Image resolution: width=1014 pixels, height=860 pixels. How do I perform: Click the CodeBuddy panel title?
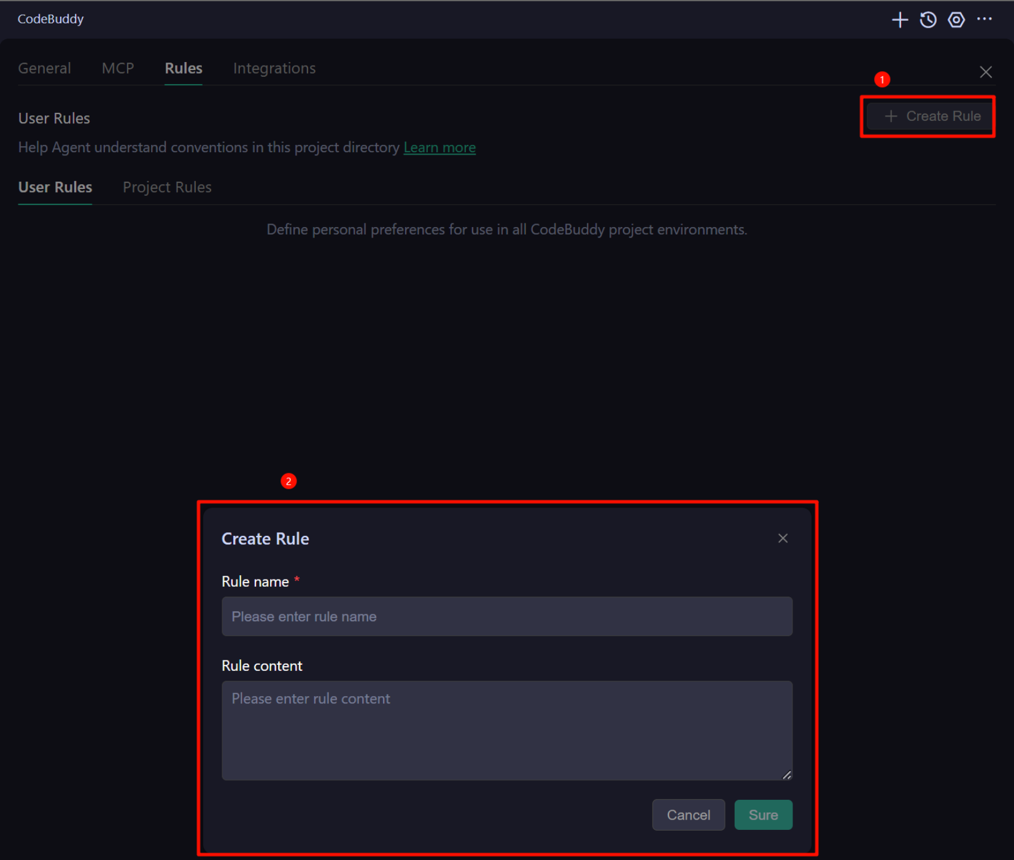[50, 19]
